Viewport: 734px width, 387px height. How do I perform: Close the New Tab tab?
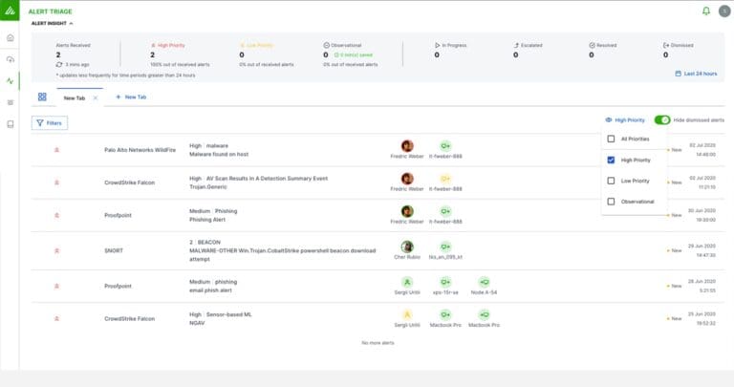(x=96, y=97)
